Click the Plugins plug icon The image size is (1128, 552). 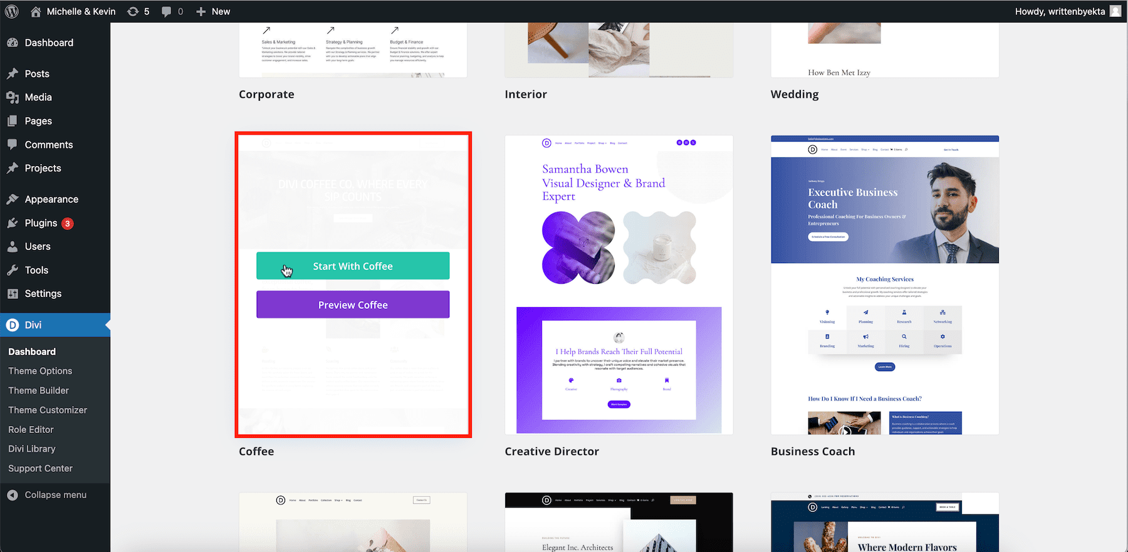pos(13,223)
